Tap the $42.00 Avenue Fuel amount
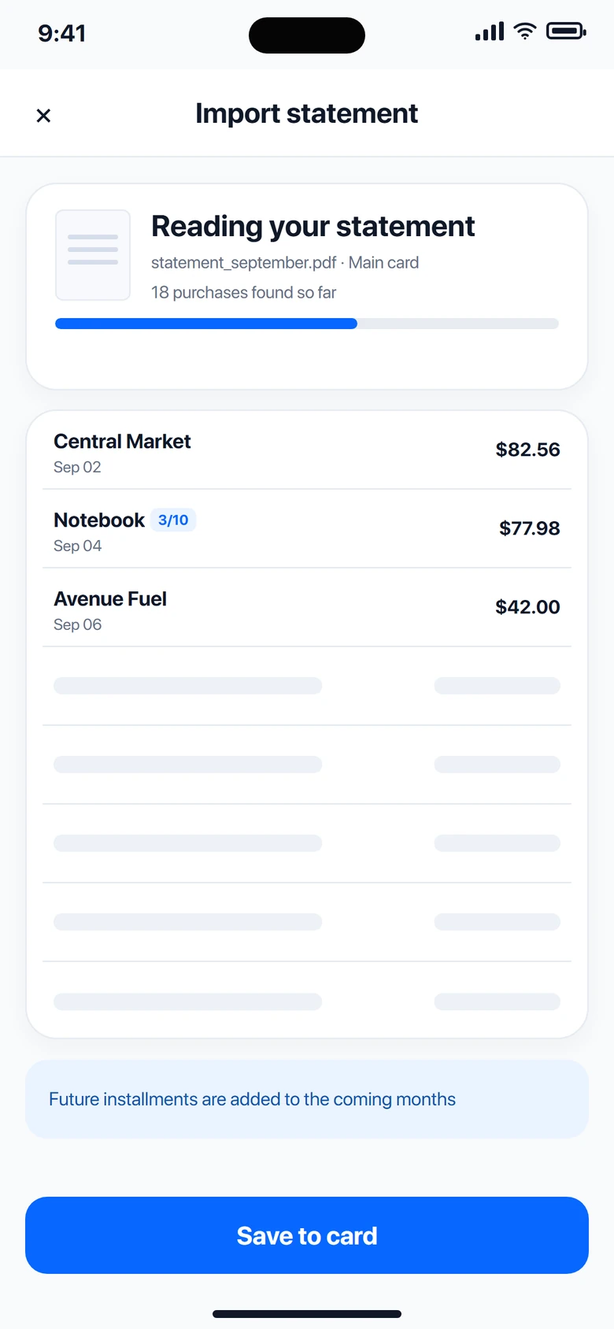The height and width of the screenshot is (1329, 614). [x=528, y=607]
